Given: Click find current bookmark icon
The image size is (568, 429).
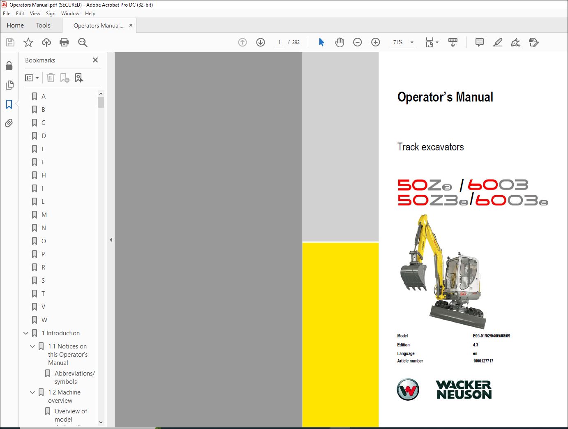Looking at the screenshot, I should click(x=79, y=78).
